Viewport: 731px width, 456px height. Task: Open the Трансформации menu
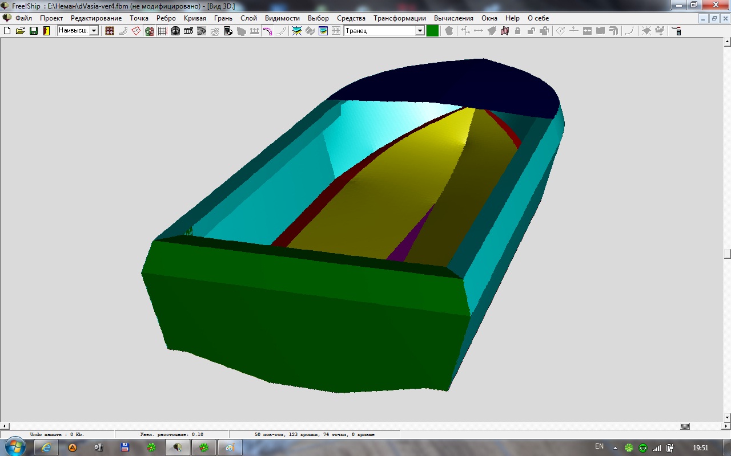399,18
